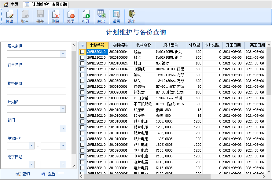Check the PE自封袋 row checkbox
Viewport: 272px width, 180px height.
click(x=83, y=98)
